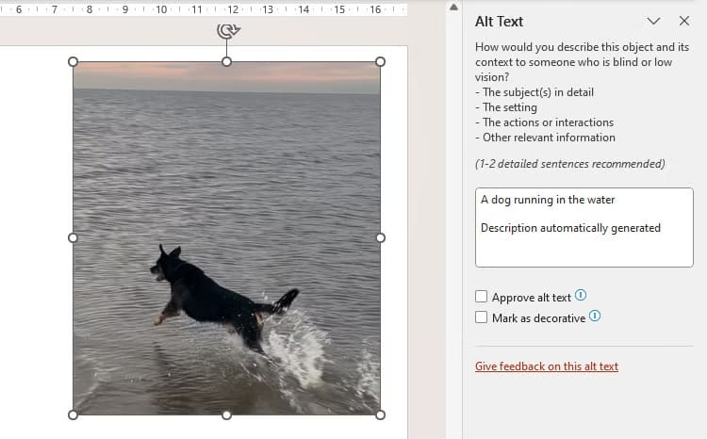Click '(1-2 detailed sentences recommended)' hint text
Viewport: 707px width, 439px height.
click(x=570, y=164)
